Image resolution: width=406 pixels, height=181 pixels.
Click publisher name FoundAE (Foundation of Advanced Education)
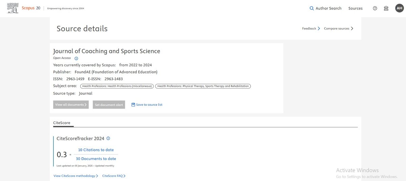point(116,72)
